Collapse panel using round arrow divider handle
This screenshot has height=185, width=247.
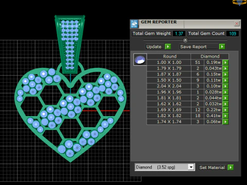185,40
